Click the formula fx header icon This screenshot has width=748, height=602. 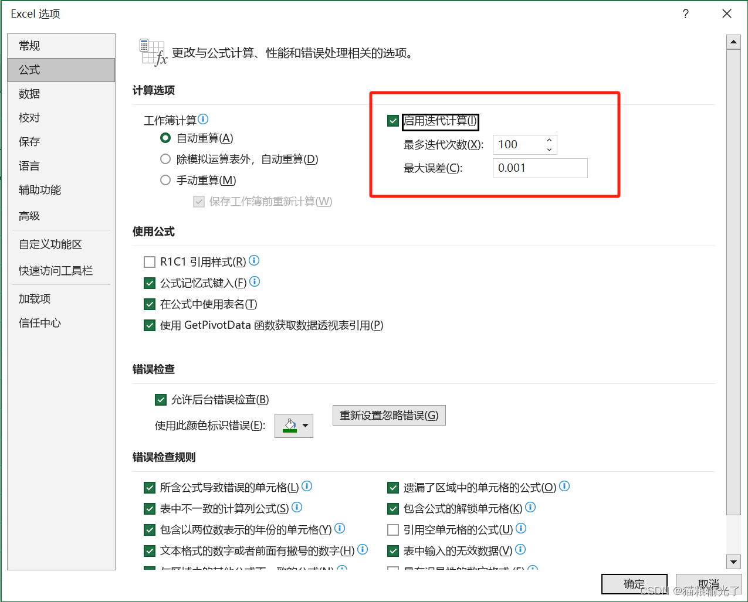154,52
